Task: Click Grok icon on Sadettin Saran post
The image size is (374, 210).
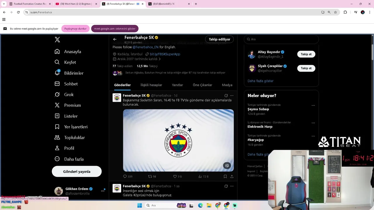Action: click(x=226, y=95)
